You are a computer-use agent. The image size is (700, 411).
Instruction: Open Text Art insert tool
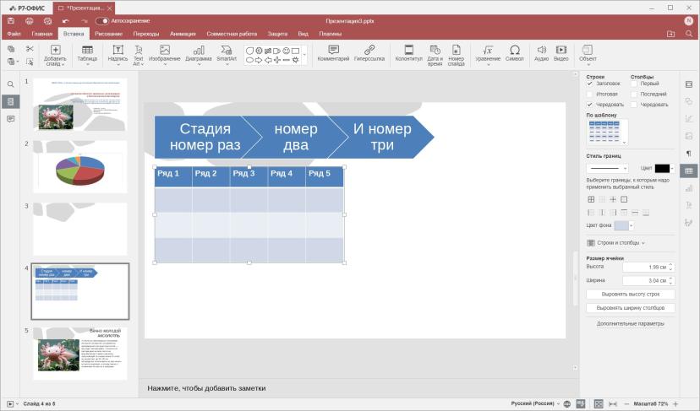[x=139, y=55]
